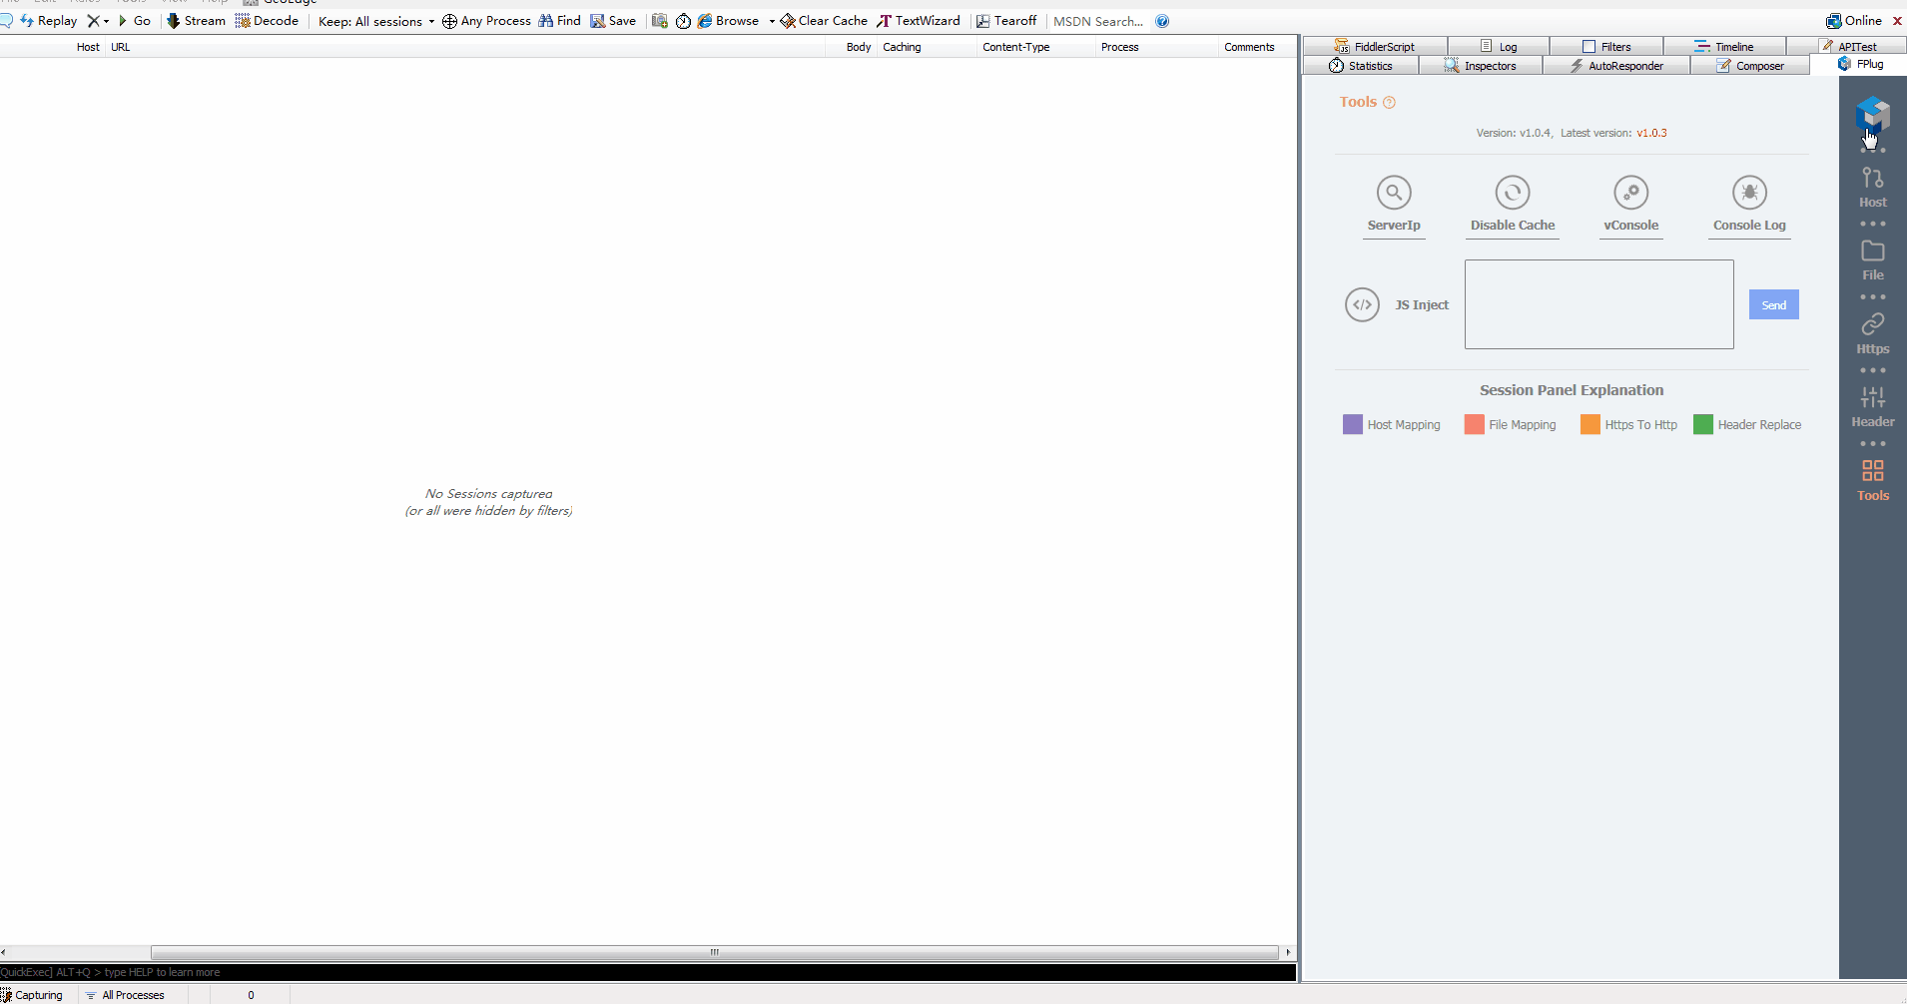Click the Go resume button
This screenshot has width=1907, height=1004.
134,21
